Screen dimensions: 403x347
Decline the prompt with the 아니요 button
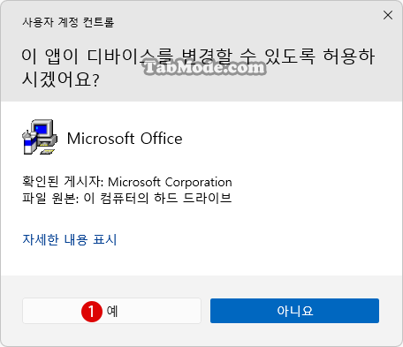click(294, 311)
